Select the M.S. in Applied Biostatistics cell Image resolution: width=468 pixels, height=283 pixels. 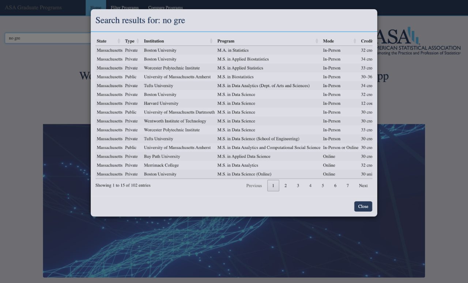243,59
